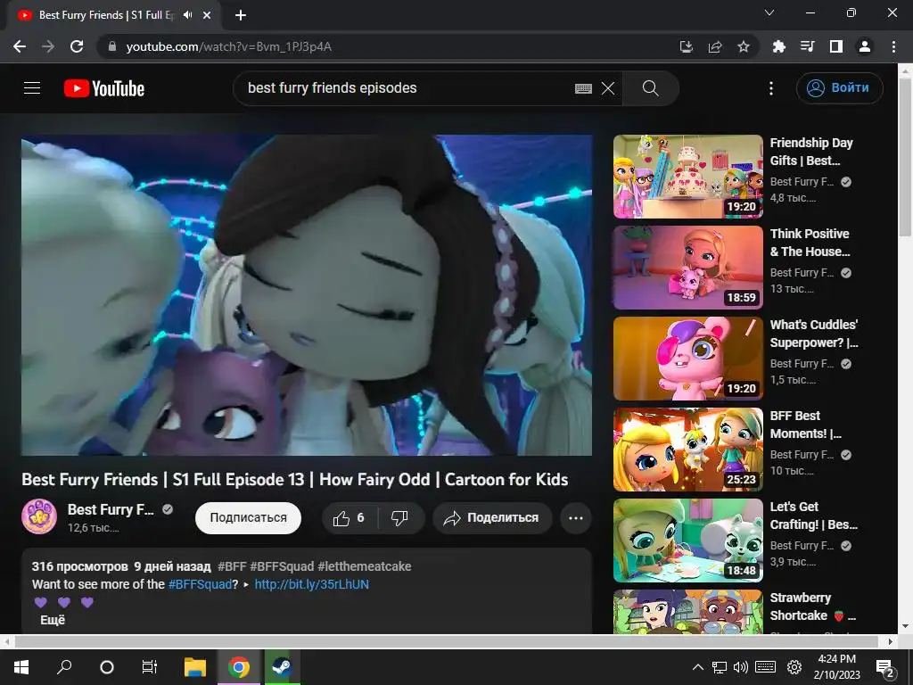Open Best Furry Friends channel avatar
The height and width of the screenshot is (685, 913).
coord(39,516)
